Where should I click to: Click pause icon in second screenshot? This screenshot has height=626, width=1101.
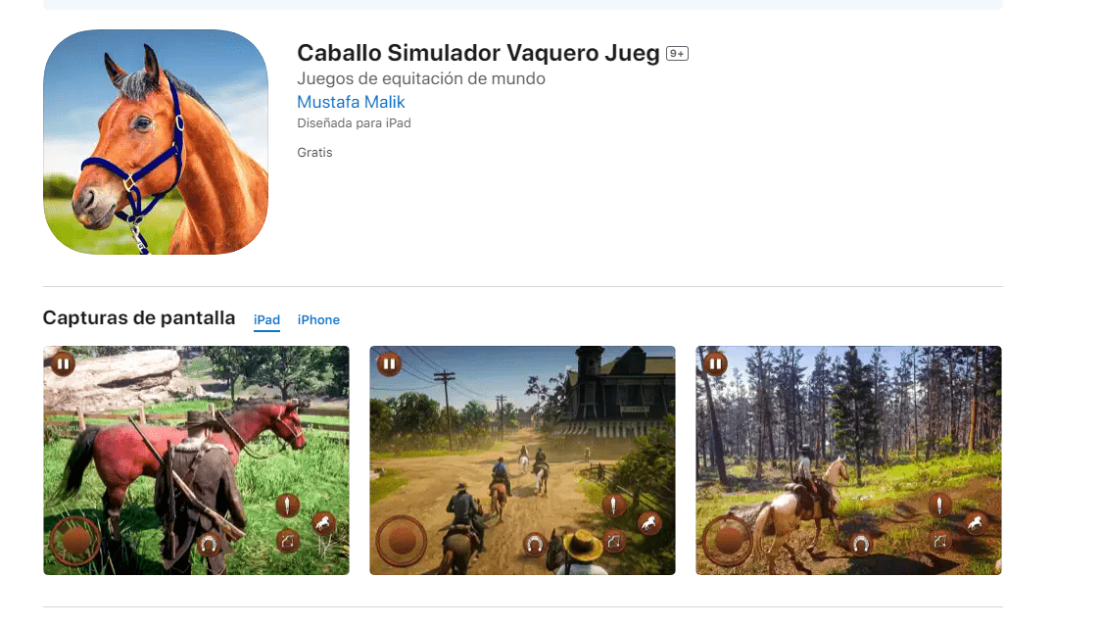(389, 363)
